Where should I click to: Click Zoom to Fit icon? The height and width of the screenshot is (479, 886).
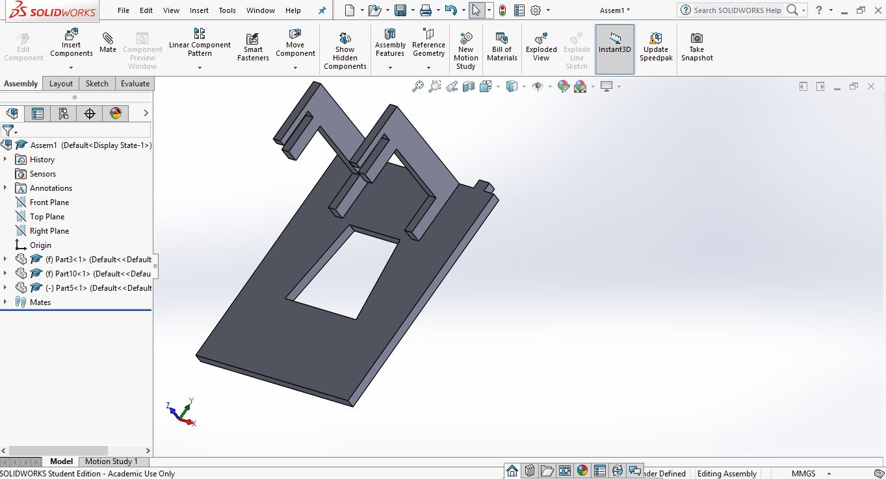point(418,86)
